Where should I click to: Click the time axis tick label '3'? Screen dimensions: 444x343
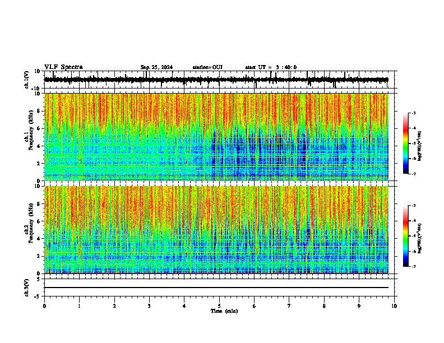pyautogui.click(x=149, y=306)
